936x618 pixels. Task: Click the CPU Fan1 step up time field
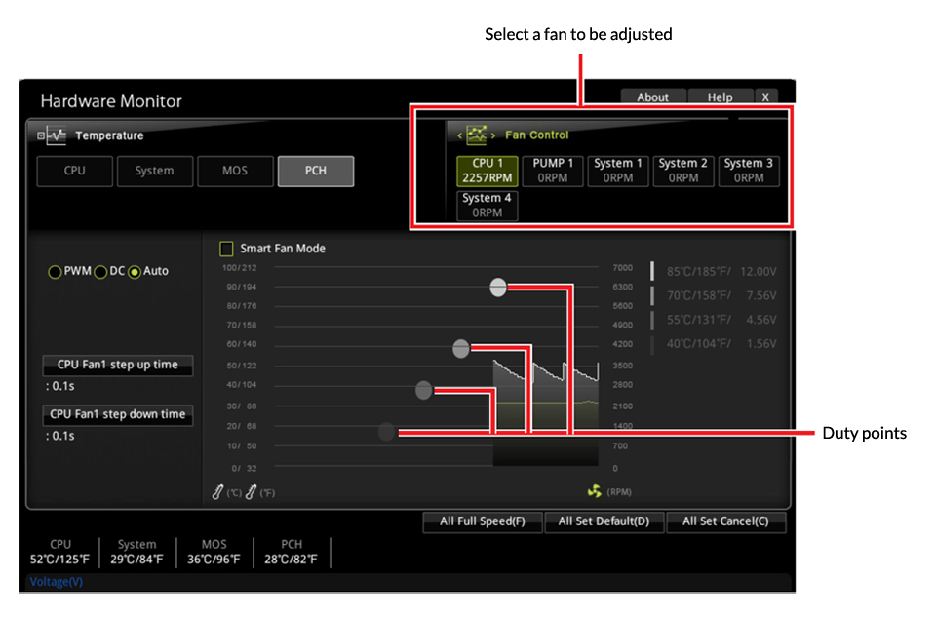click(x=117, y=366)
